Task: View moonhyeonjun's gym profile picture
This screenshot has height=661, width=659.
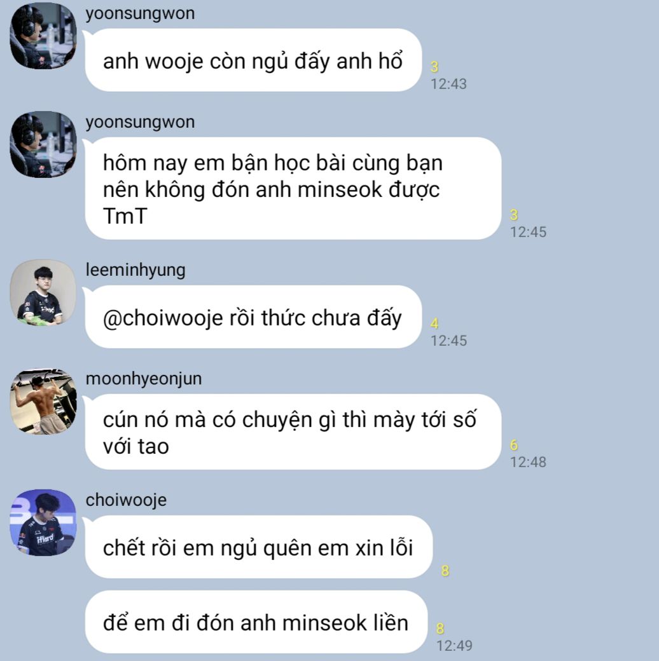Action: point(43,401)
